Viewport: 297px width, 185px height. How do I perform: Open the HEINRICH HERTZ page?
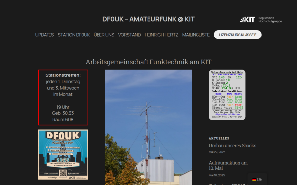[x=161, y=35]
